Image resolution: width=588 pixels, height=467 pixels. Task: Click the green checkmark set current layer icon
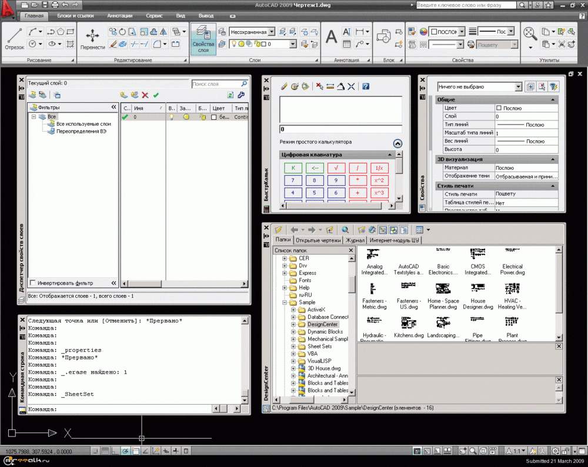tap(156, 95)
